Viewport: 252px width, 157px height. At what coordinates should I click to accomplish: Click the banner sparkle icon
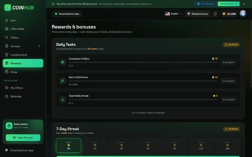(53, 4)
